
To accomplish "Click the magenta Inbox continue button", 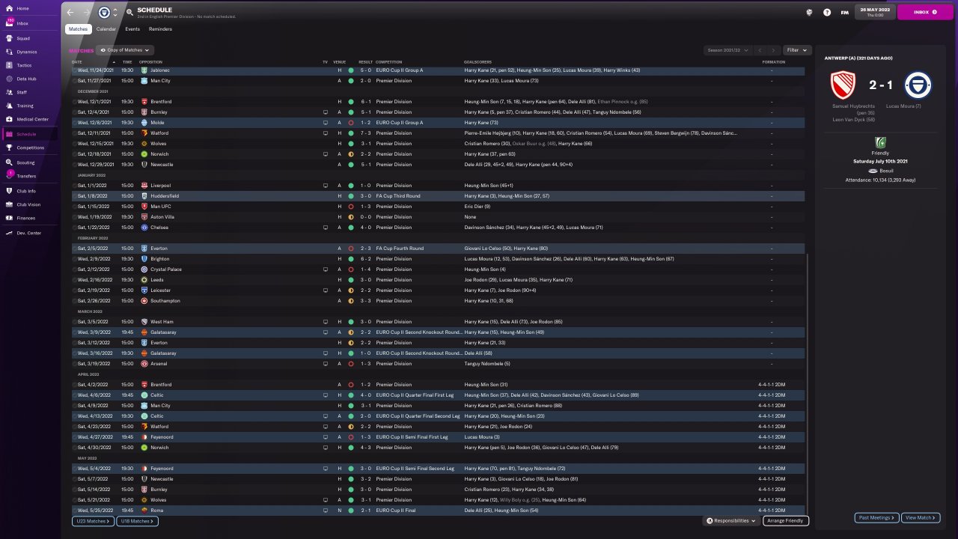I will pyautogui.click(x=925, y=12).
